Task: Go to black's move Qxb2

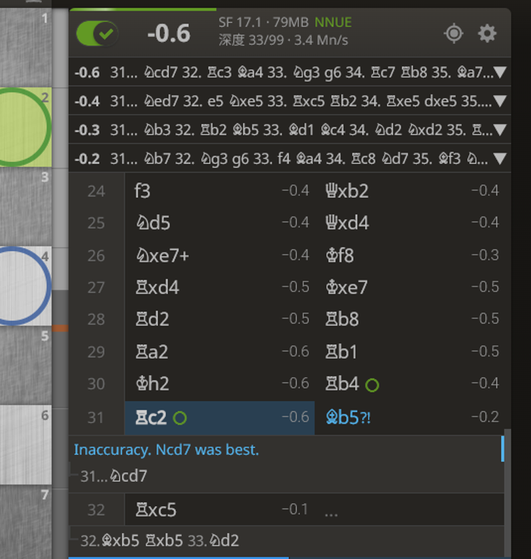Action: pyautogui.click(x=346, y=191)
